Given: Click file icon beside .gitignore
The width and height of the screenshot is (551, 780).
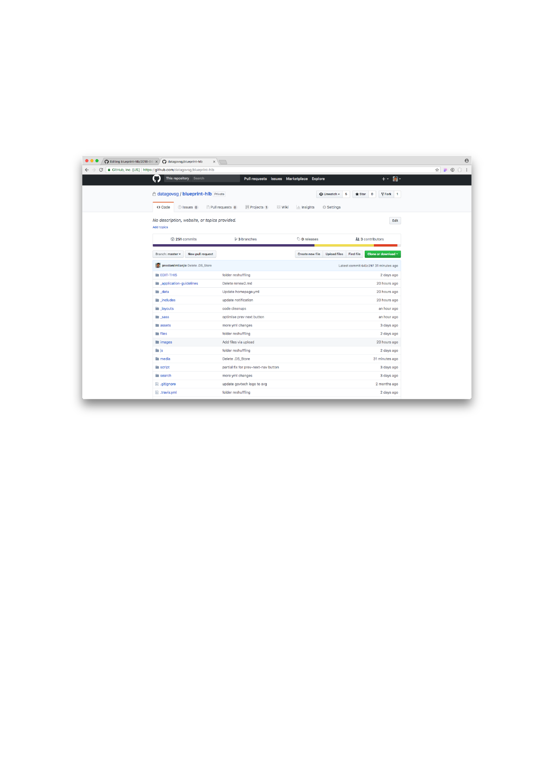Looking at the screenshot, I should (x=157, y=384).
